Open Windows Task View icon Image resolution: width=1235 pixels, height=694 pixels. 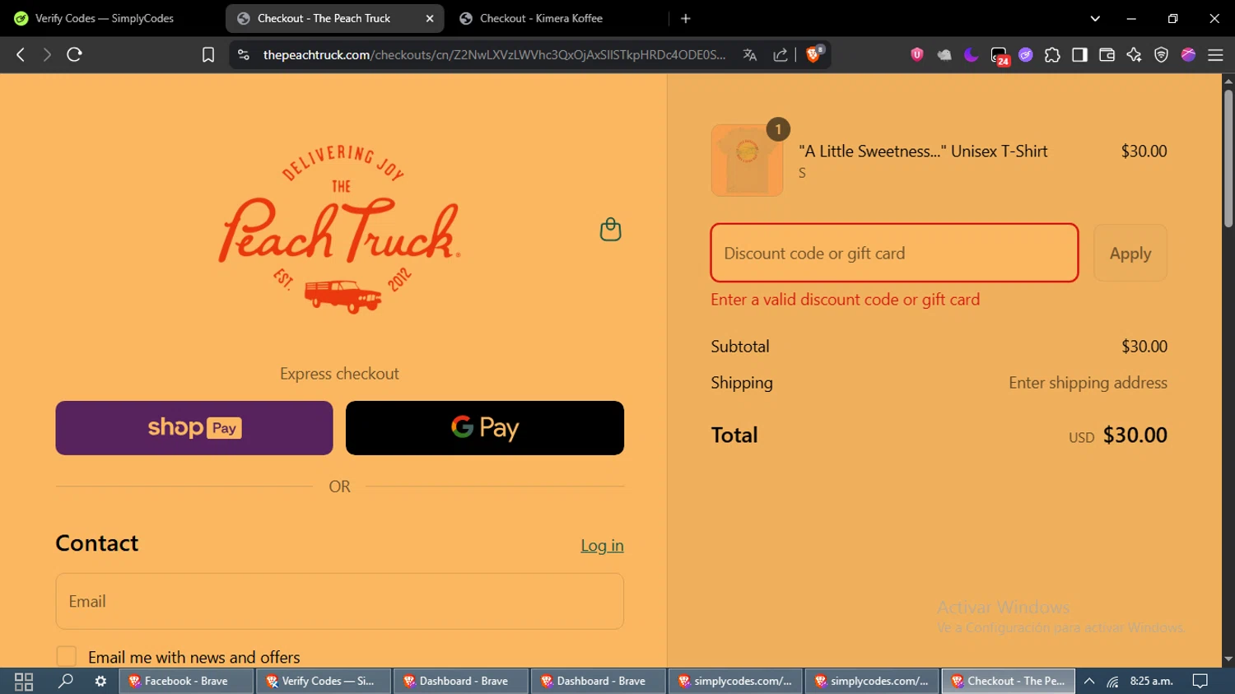coord(24,681)
